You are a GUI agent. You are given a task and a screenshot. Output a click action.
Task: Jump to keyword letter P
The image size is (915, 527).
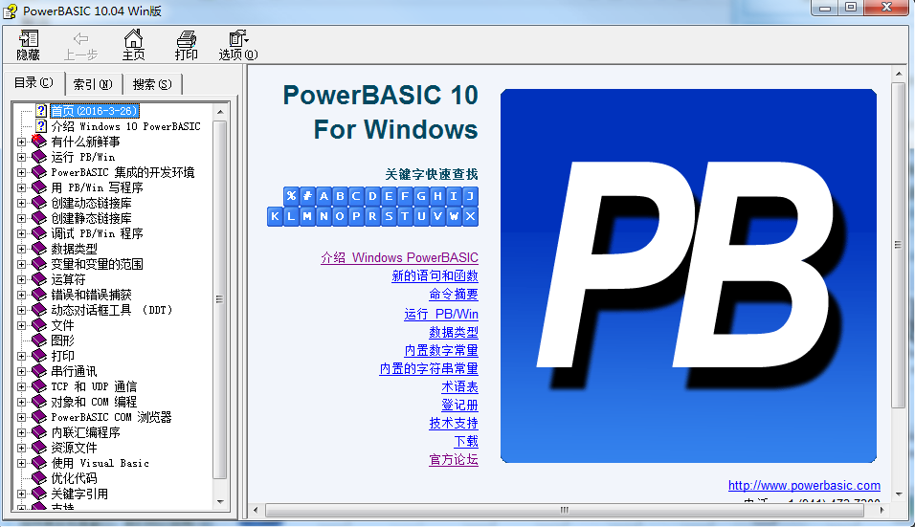coord(356,216)
